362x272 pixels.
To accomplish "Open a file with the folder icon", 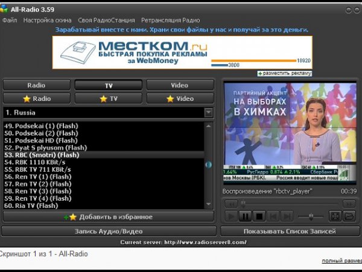I will (x=349, y=217).
